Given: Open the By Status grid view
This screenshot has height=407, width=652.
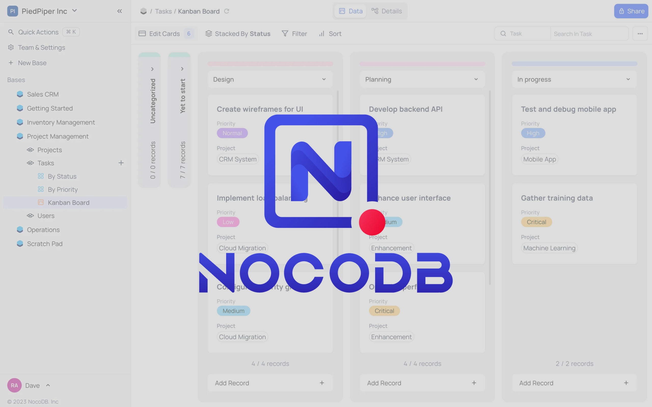Looking at the screenshot, I should [62, 176].
